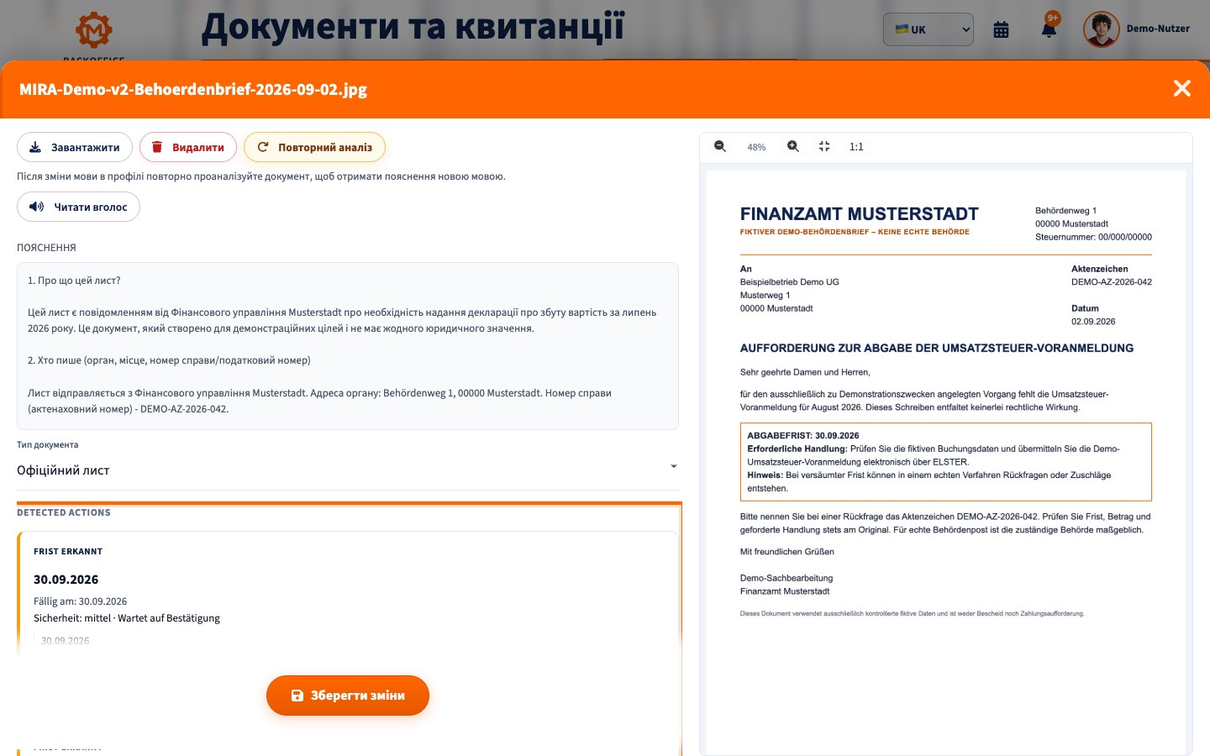The height and width of the screenshot is (756, 1210).
Task: Save changes with Зберегти зміни button
Action: (348, 696)
